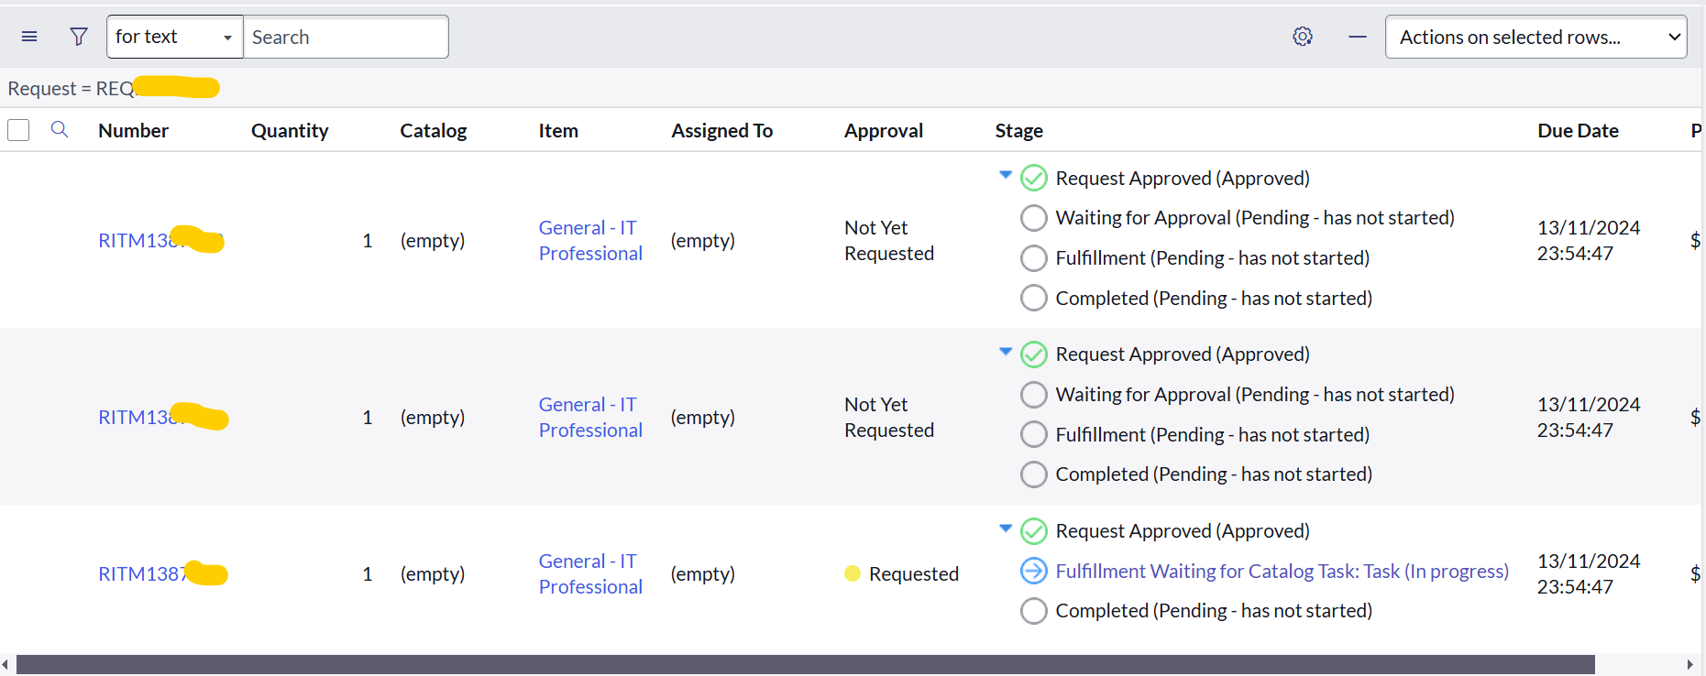The height and width of the screenshot is (676, 1706).
Task: Click first row's Completed pending circle icon
Action: coord(1033,298)
